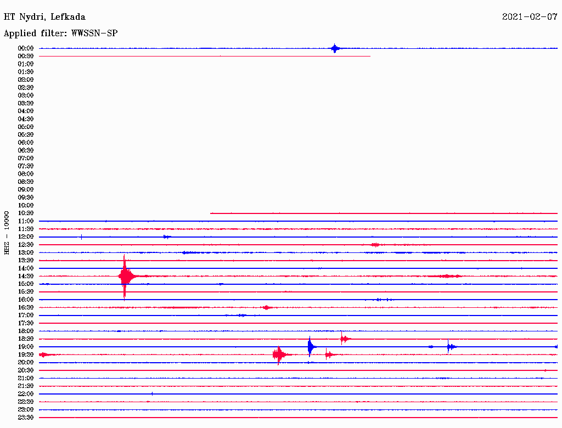Select the 23:00 time label
This screenshot has width=562, height=428.
[26, 410]
